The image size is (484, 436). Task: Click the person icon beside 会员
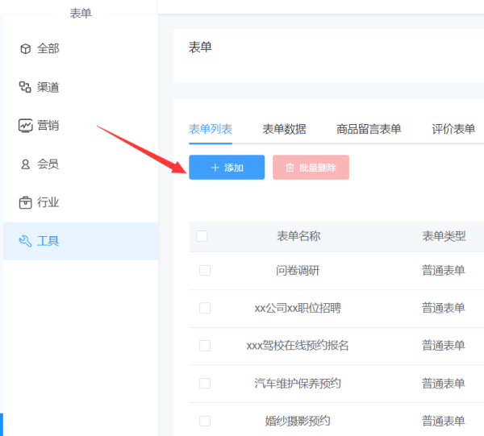tap(25, 164)
